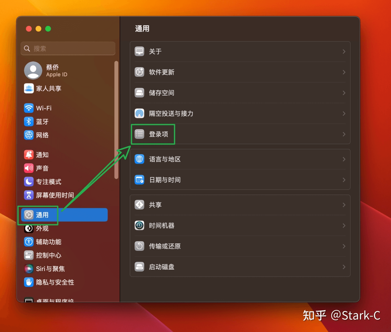391x332 pixels.
Task: Open the Notifications (通知) bell icon
Action: pyautogui.click(x=29, y=155)
